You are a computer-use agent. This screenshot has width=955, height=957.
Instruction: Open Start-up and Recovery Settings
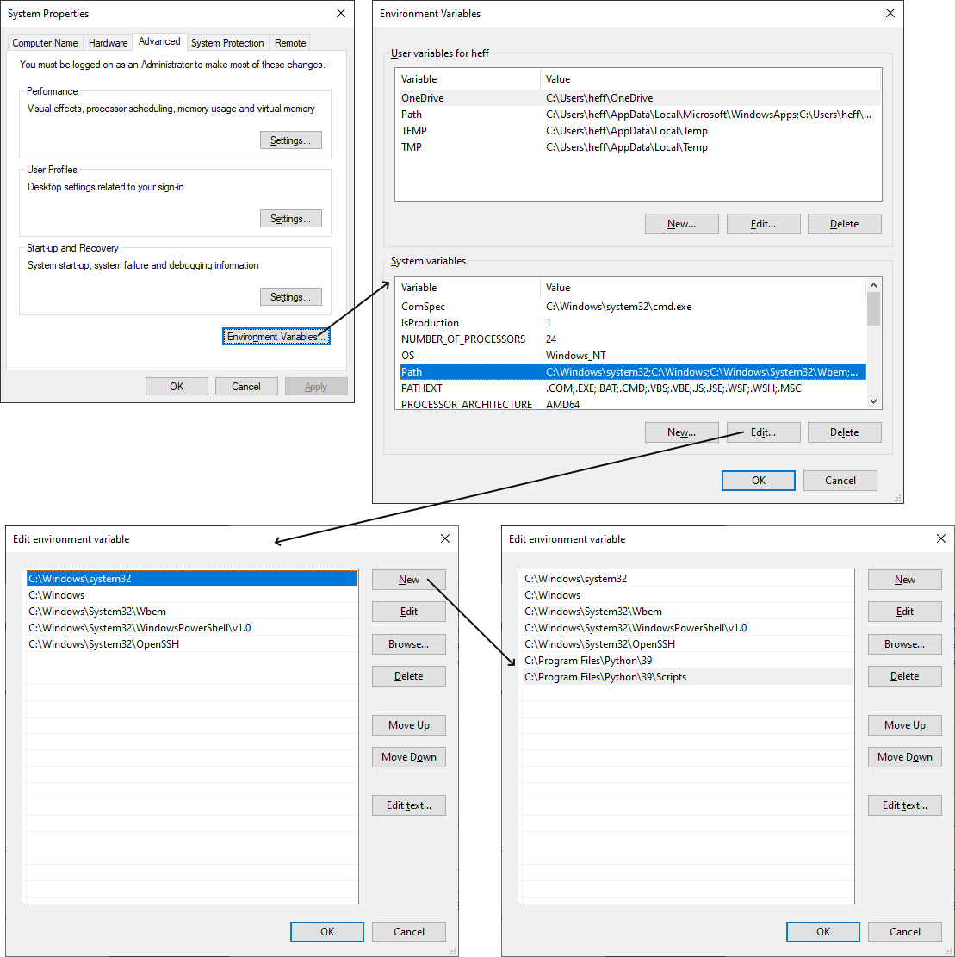pyautogui.click(x=291, y=297)
